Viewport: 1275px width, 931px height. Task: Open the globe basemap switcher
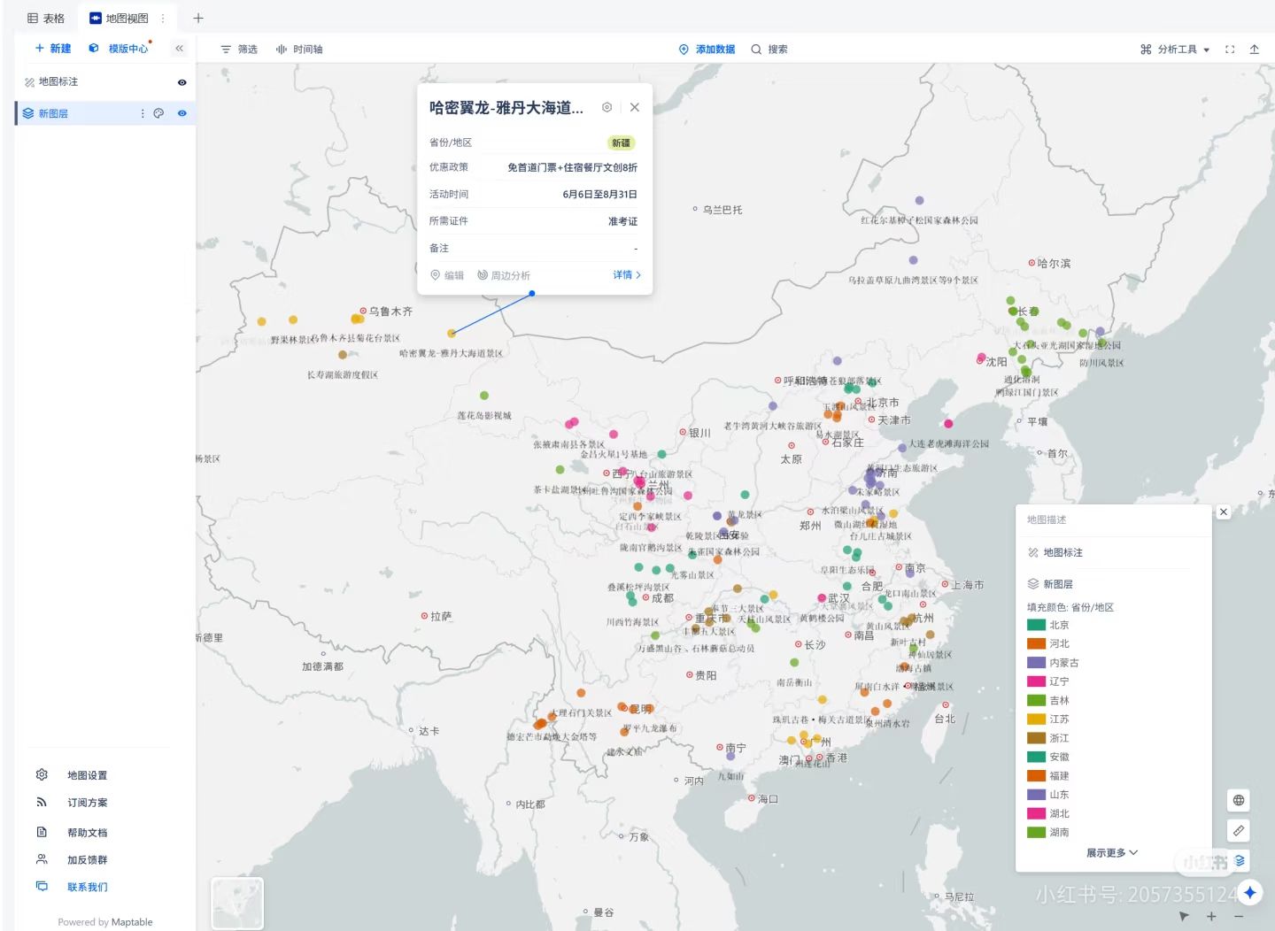pos(1239,800)
